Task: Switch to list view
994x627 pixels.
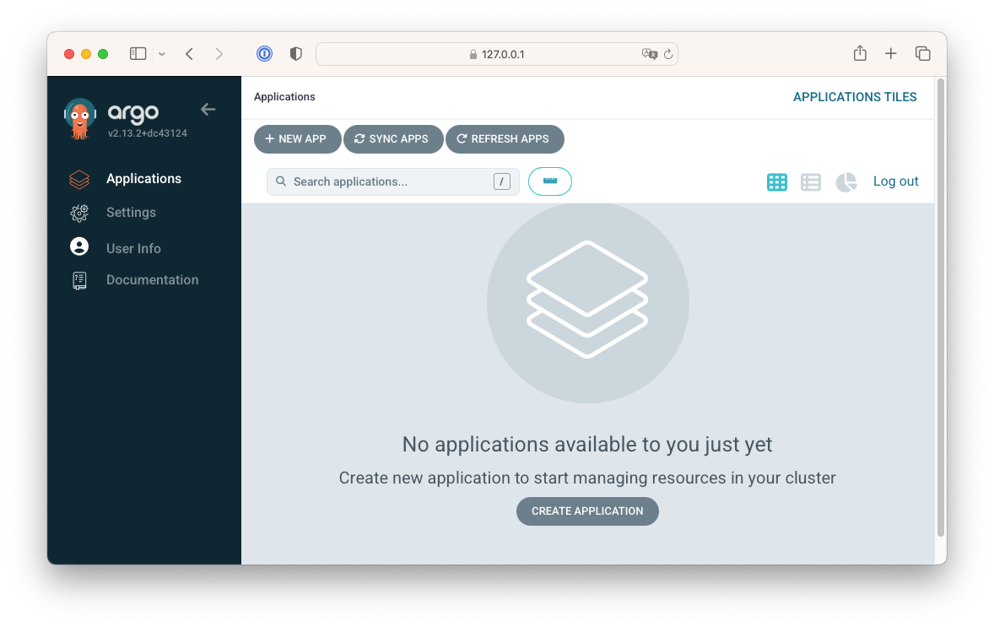Action: point(811,182)
